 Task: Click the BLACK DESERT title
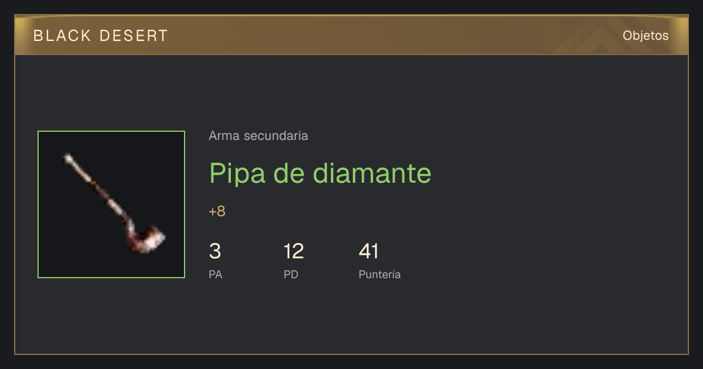pyautogui.click(x=101, y=36)
